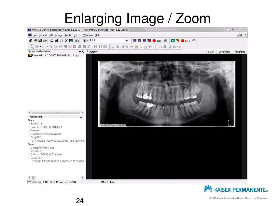Collapse the Properties panel
Viewport: 275px width, 206px height.
(x=81, y=117)
